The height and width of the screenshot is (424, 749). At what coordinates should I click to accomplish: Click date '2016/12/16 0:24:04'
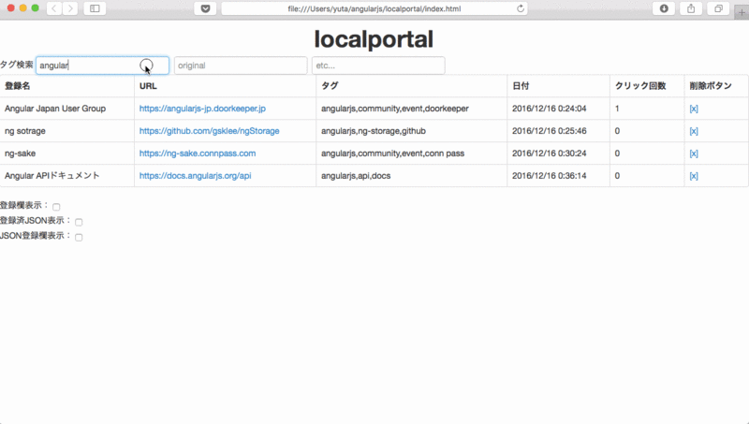point(550,109)
